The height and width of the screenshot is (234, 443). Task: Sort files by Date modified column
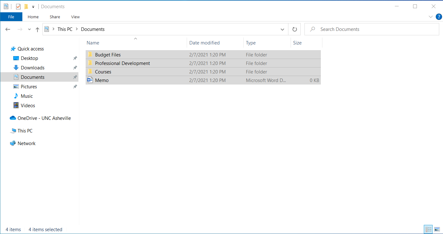(205, 43)
